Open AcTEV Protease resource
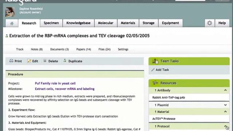The width and height of the screenshot is (233, 131). point(164,119)
